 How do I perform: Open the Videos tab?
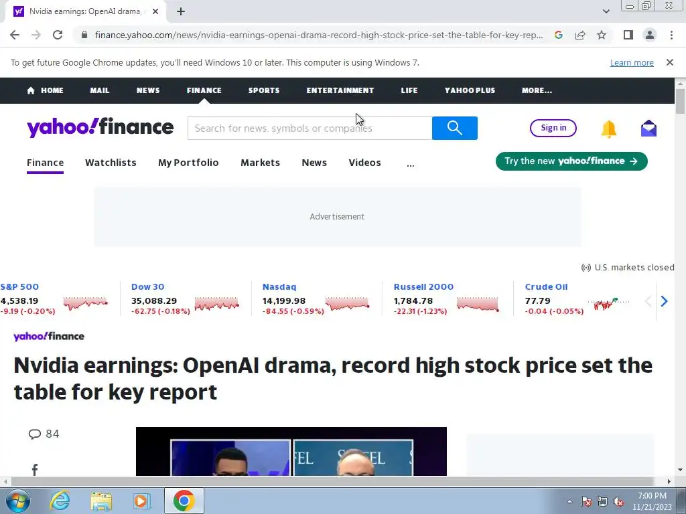[x=364, y=163]
